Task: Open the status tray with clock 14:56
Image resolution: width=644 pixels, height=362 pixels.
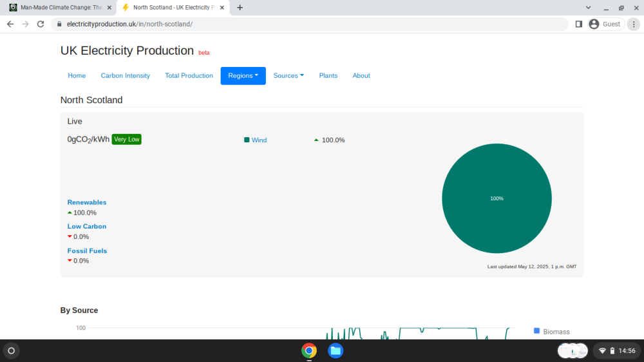Action: click(617, 351)
